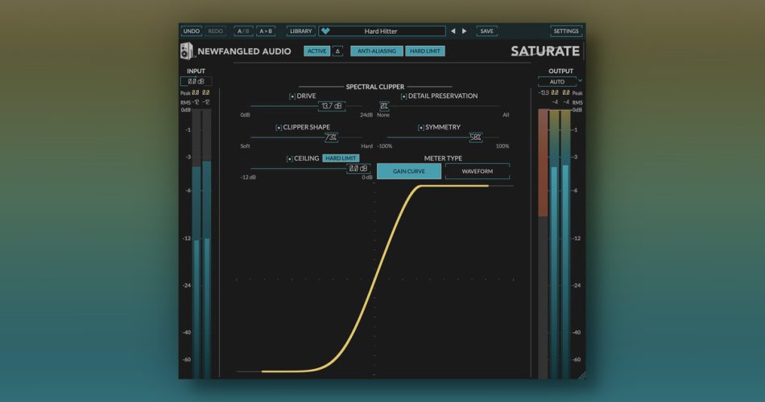Click the Save preset button

pyautogui.click(x=486, y=31)
